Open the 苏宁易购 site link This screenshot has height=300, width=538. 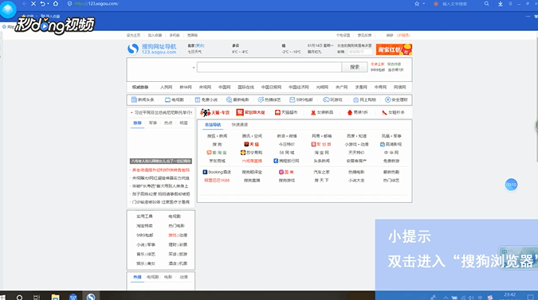[x=252, y=153]
